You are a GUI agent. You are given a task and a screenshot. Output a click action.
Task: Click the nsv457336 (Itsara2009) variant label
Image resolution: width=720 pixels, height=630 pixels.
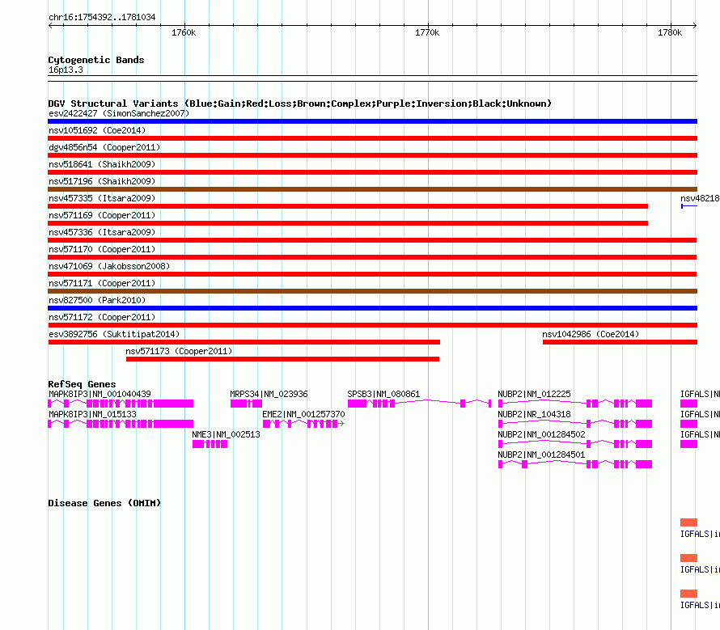point(102,232)
